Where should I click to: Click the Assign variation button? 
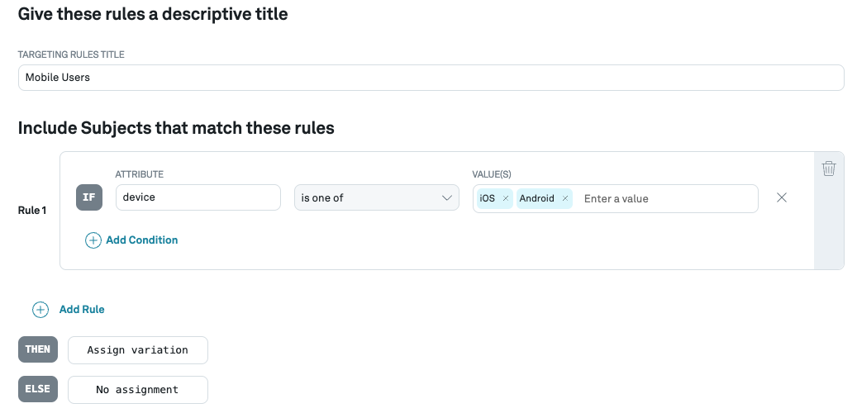(x=137, y=350)
